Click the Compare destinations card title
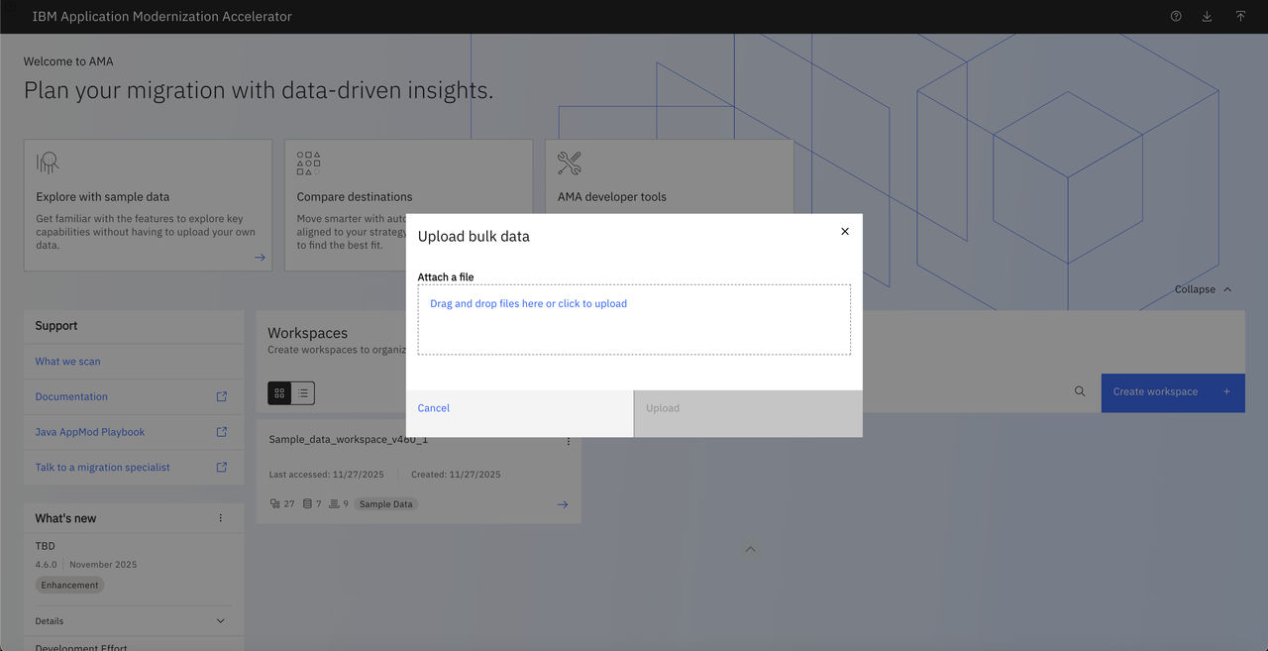Screen dimensions: 1268x651 click(x=355, y=197)
